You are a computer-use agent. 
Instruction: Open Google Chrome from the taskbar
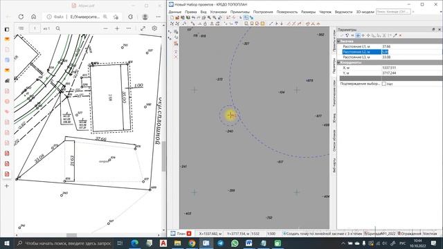pos(192,243)
